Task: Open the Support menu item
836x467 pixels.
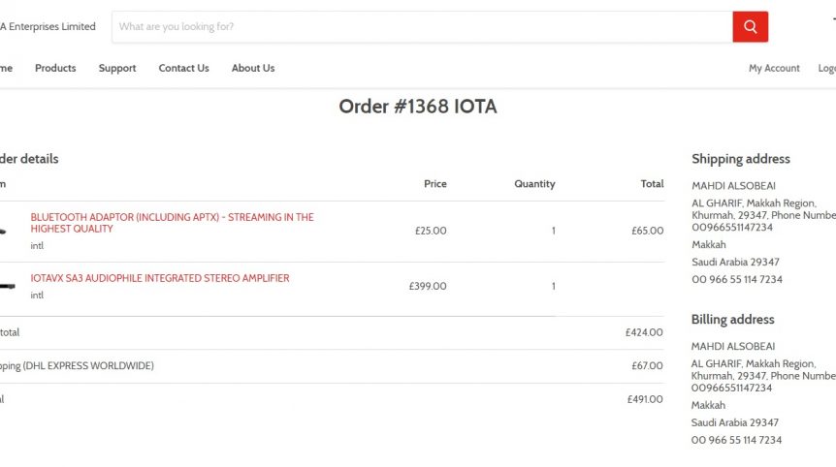Action: click(117, 68)
